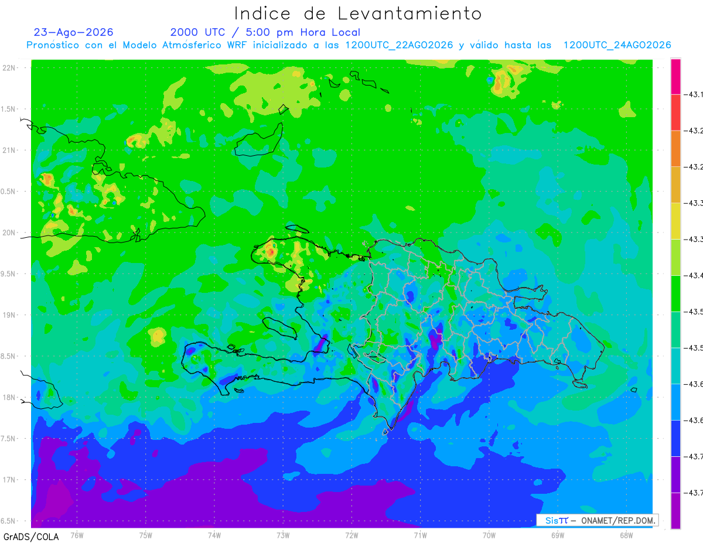Image resolution: width=703 pixels, height=543 pixels.
Task: Click the '74W' longitude label
Action: tap(214, 535)
